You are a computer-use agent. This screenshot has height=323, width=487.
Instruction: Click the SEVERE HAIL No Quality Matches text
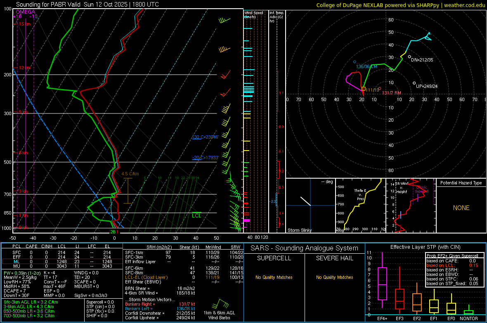coord(334,277)
